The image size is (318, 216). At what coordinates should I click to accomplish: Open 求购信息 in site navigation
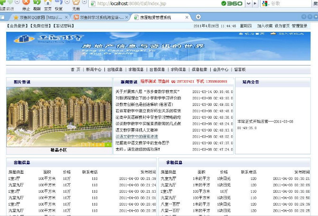178,70
